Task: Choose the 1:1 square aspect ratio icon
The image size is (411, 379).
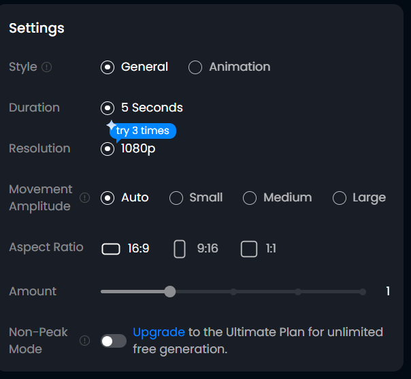Action: point(249,249)
